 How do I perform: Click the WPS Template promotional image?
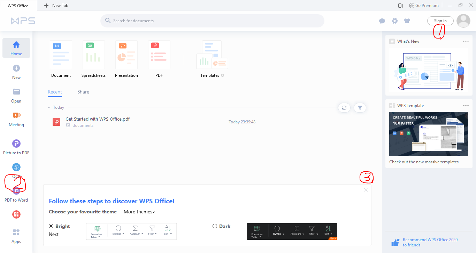pyautogui.click(x=429, y=134)
